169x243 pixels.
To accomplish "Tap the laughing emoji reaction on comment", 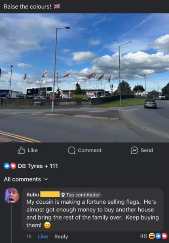I will click(x=152, y=236).
